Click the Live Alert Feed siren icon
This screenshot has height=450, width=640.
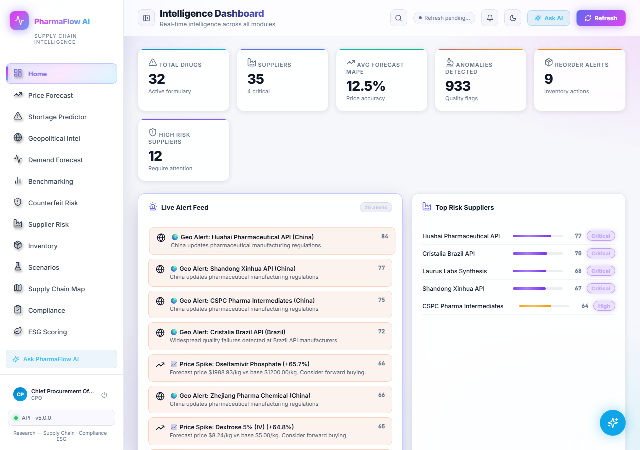pyautogui.click(x=153, y=207)
